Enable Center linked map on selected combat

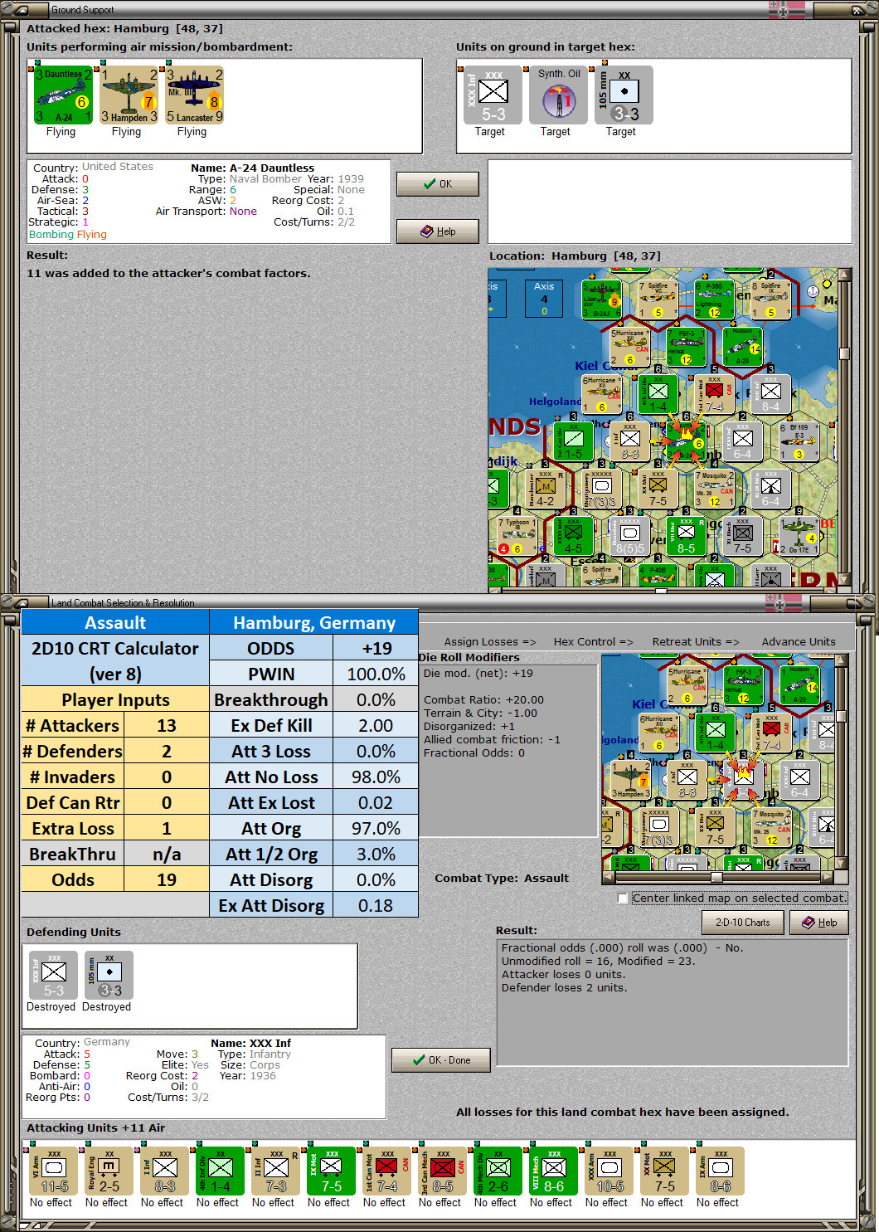click(x=623, y=898)
